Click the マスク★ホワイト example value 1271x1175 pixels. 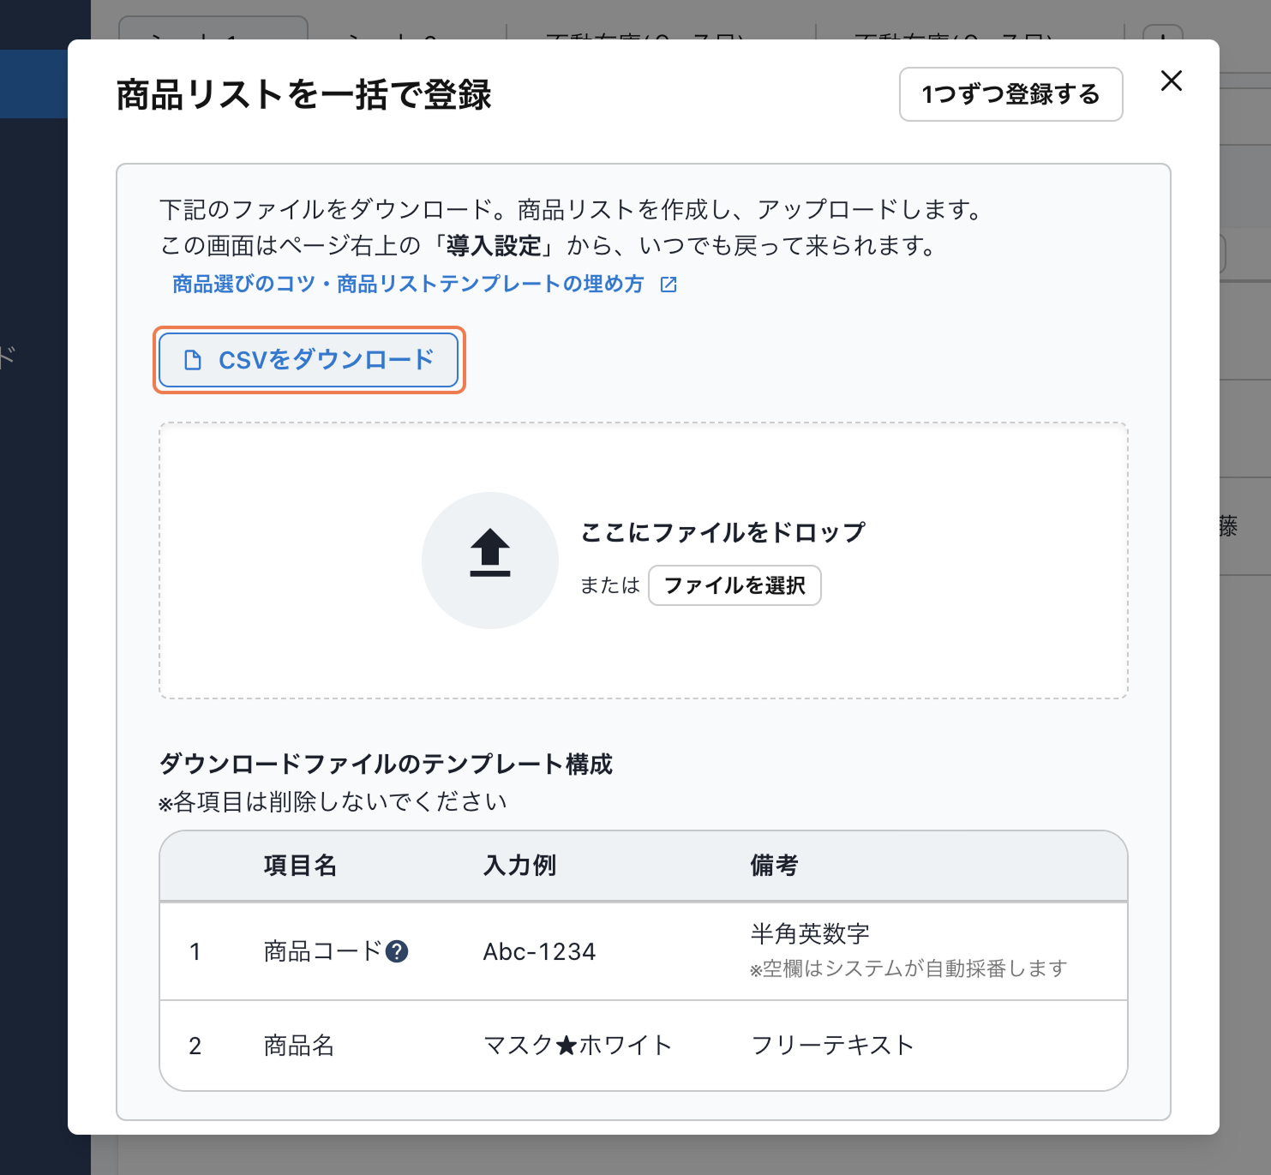coord(577,1046)
